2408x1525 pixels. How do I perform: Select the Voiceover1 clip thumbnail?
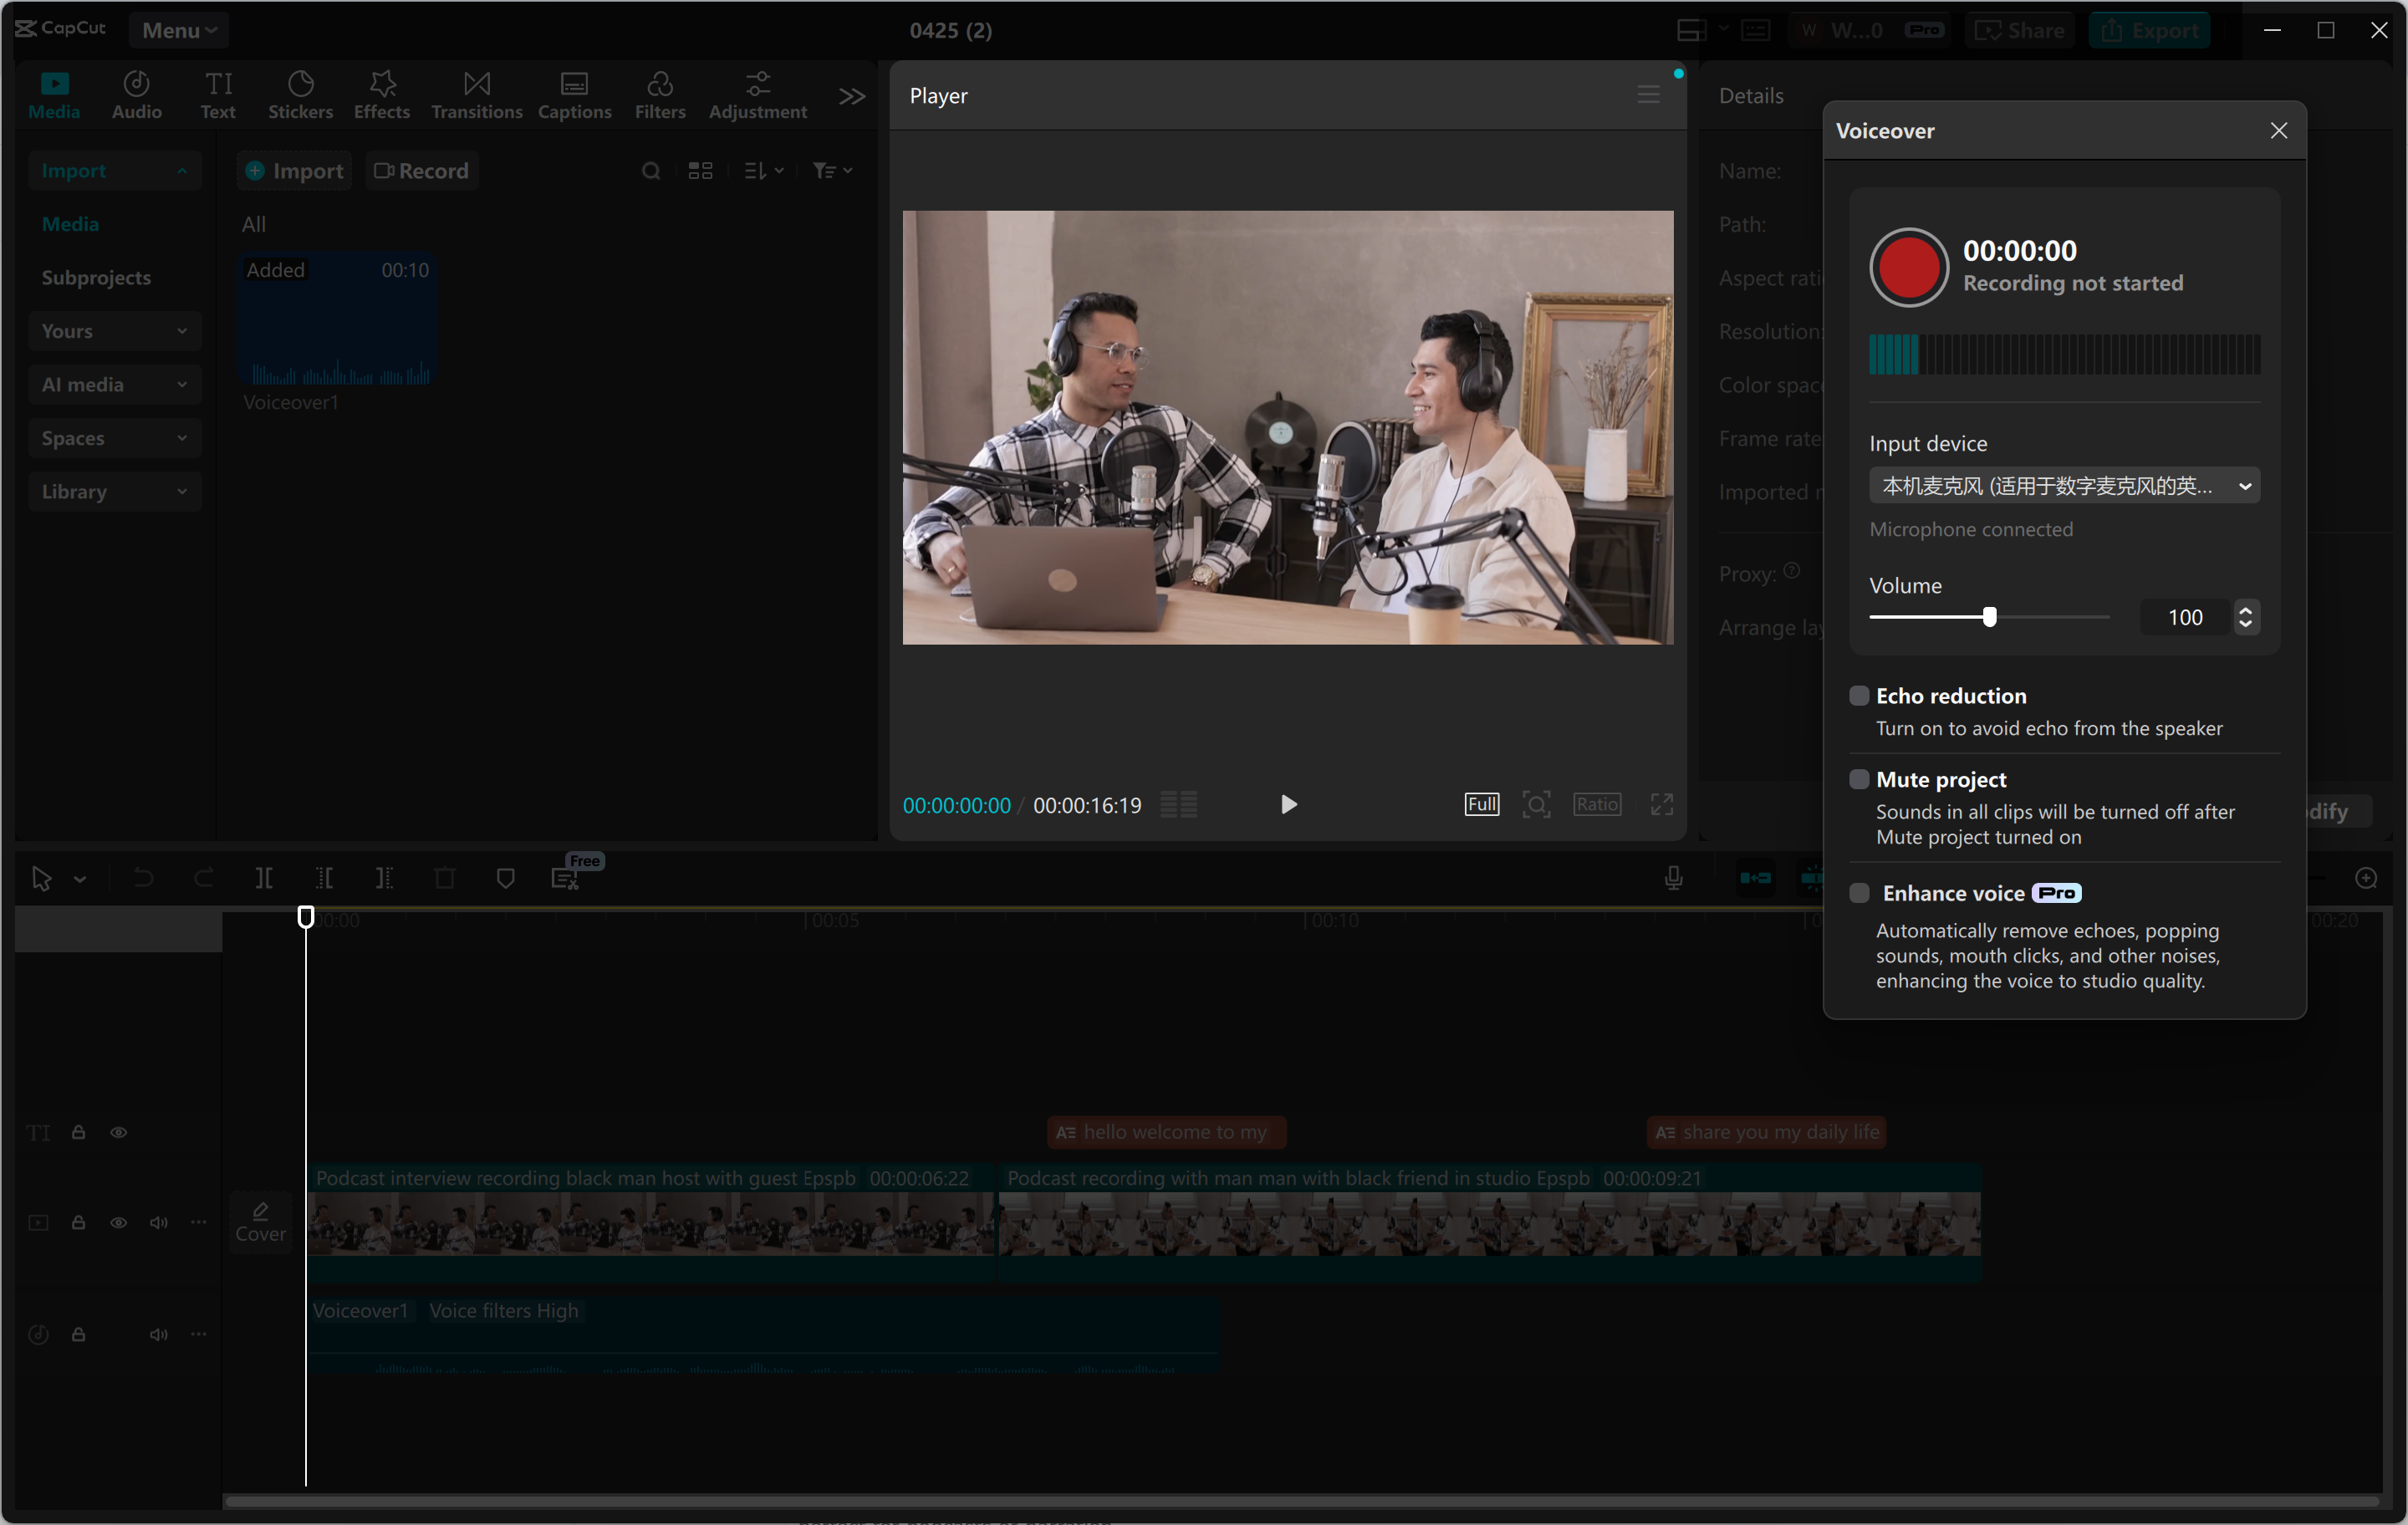coord(336,320)
